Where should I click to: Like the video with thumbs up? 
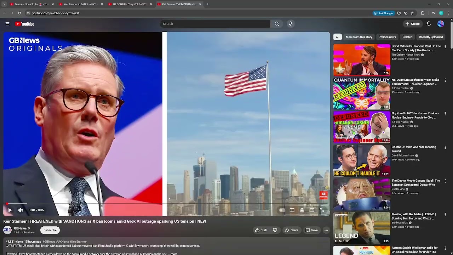click(261, 230)
